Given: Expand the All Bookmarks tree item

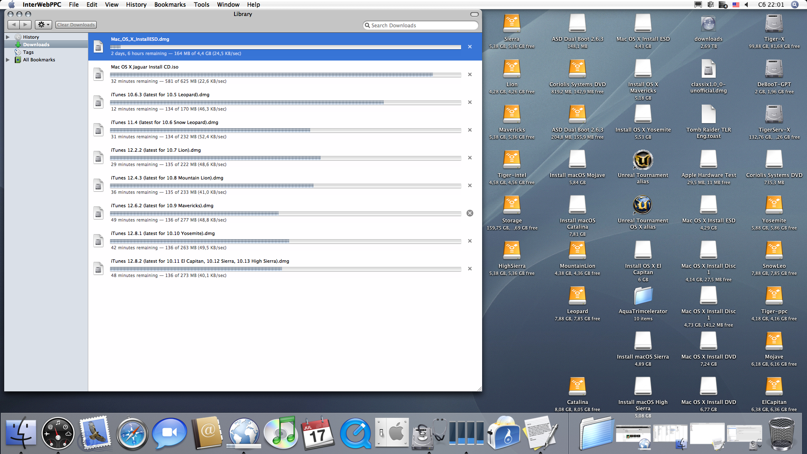Looking at the screenshot, I should point(8,60).
